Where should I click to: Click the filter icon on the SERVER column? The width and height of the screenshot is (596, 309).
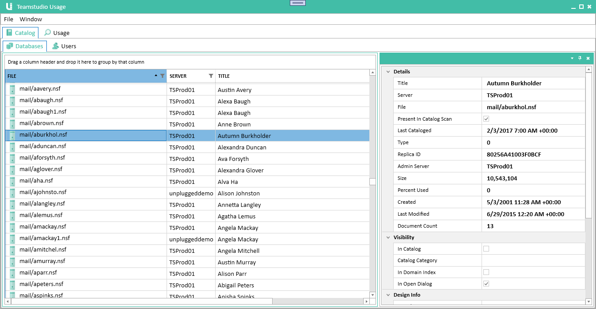point(211,76)
